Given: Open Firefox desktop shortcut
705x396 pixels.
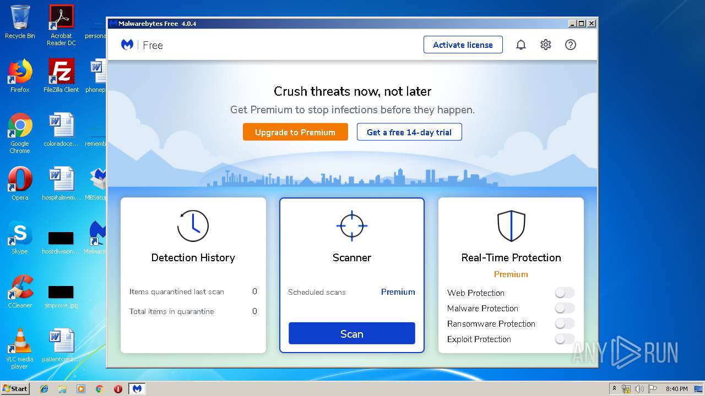Looking at the screenshot, I should 20,76.
